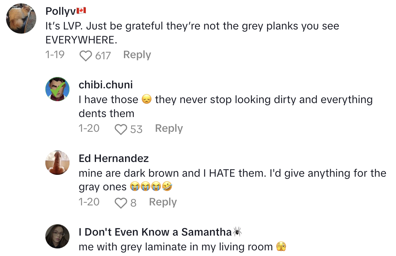The image size is (396, 256).
Task: Like Pollyv's comment with the heart icon
Action: pos(86,56)
